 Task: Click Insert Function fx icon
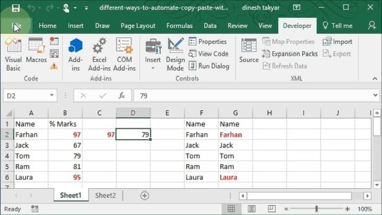tap(122, 96)
